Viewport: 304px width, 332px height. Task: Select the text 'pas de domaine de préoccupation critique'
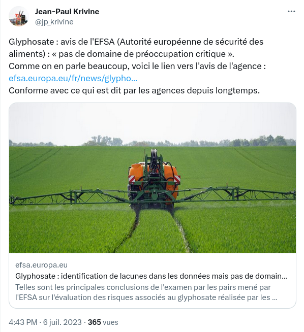pos(142,54)
